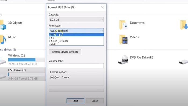Click the Close button in Format dialog

[x=95, y=101]
